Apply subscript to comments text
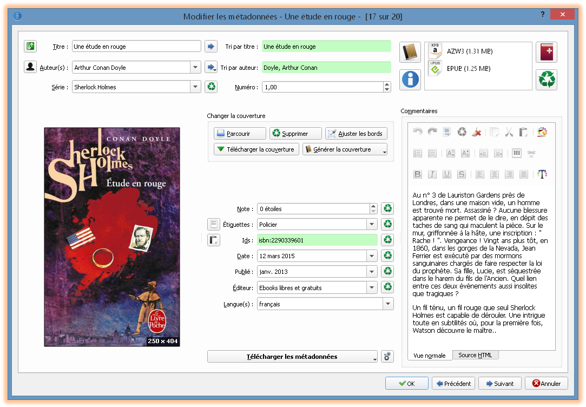 465,153
